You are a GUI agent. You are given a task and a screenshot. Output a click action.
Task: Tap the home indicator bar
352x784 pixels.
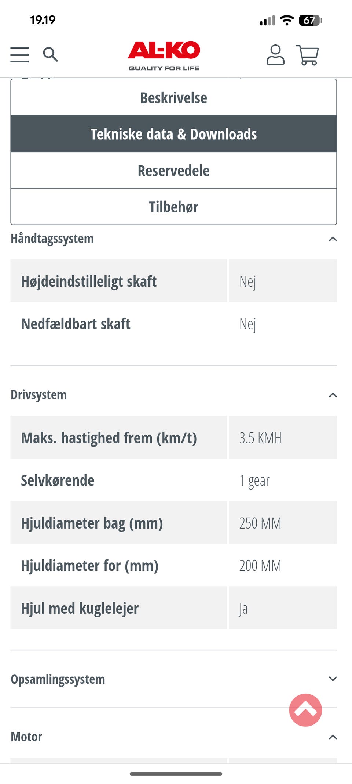[176, 774]
